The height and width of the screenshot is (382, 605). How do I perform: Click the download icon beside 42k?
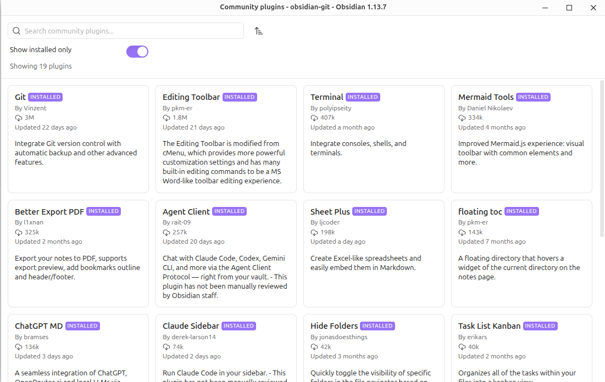click(314, 347)
